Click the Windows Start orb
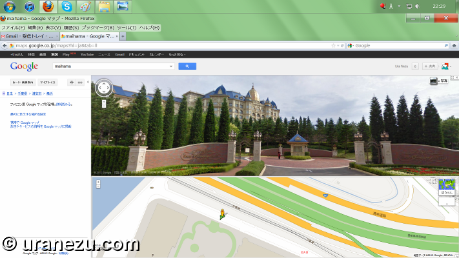The height and width of the screenshot is (258, 459). [9, 6]
